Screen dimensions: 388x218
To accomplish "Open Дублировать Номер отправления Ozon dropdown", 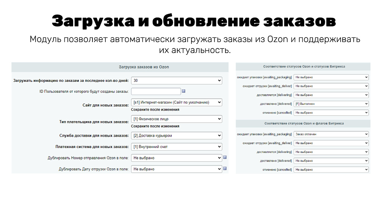I will coord(176,158).
